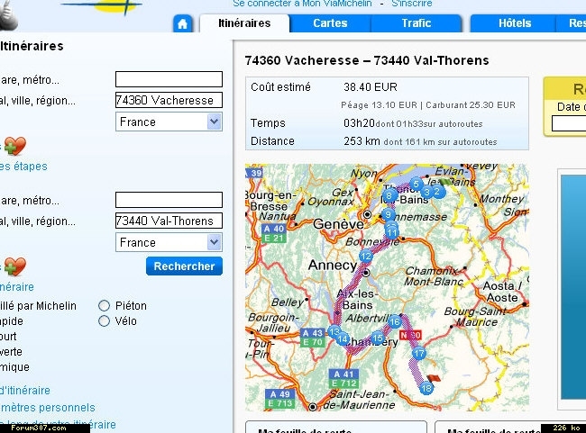Select route step marker 17 on map
The image size is (586, 433).
tap(419, 353)
